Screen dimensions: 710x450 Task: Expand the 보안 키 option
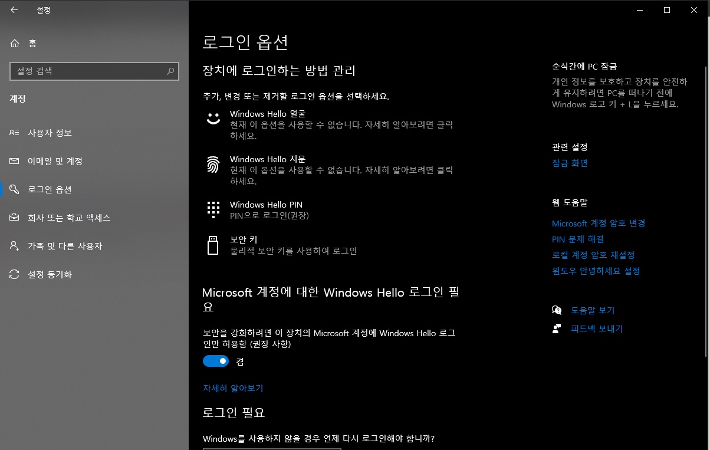[332, 245]
